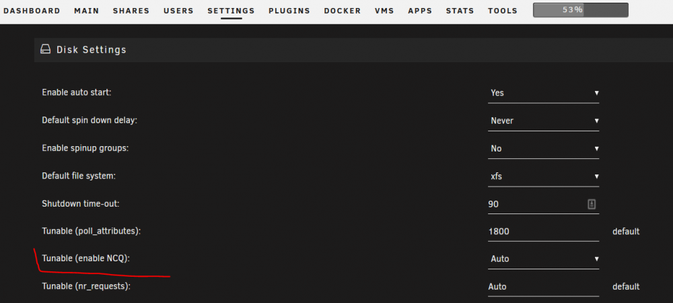Viewport: 673px width, 303px height.
Task: Open the Tunable enable NCQ dropdown
Action: click(543, 259)
